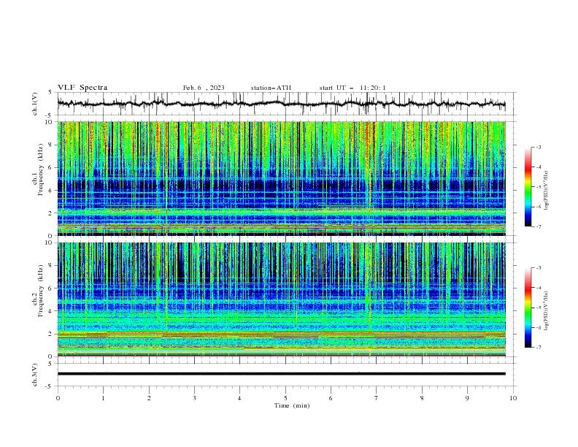Click the "9" minute tick on the time axis
The image size is (578, 447).
[x=467, y=398]
